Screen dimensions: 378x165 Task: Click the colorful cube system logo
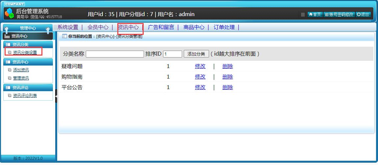tap(10, 13)
